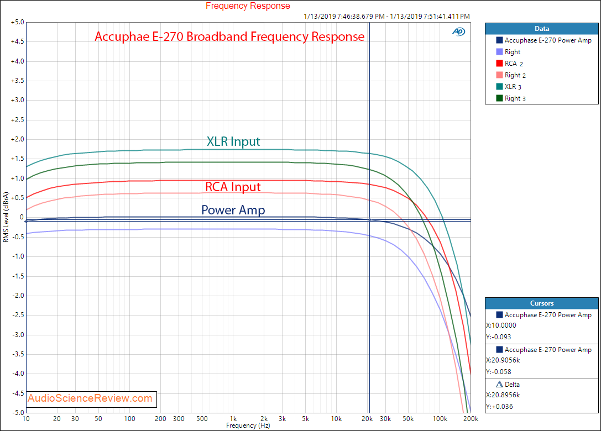Click the measurement timestamp text
The width and height of the screenshot is (601, 431).
tap(386, 17)
